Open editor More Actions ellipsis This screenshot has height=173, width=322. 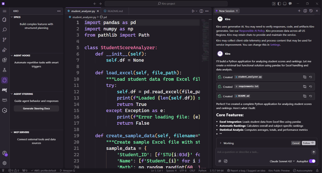(207, 11)
